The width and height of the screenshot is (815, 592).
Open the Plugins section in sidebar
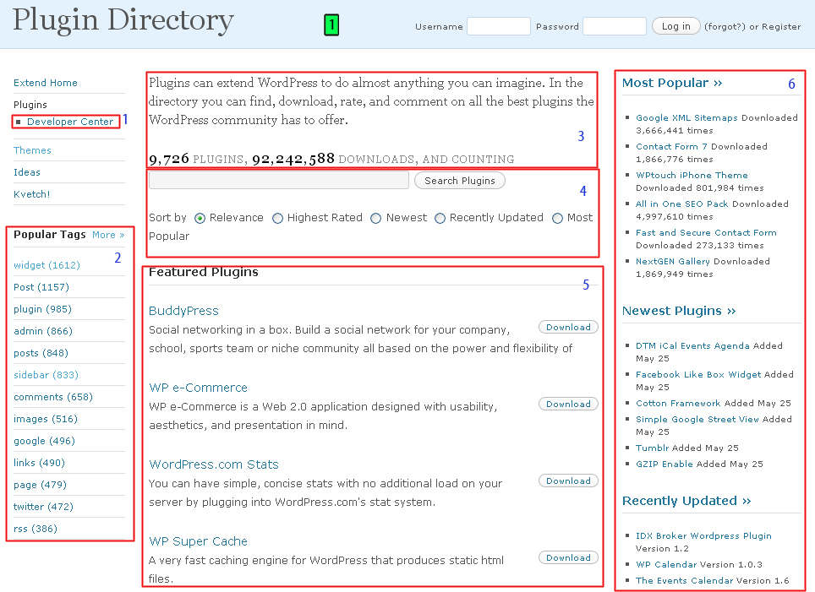point(30,105)
